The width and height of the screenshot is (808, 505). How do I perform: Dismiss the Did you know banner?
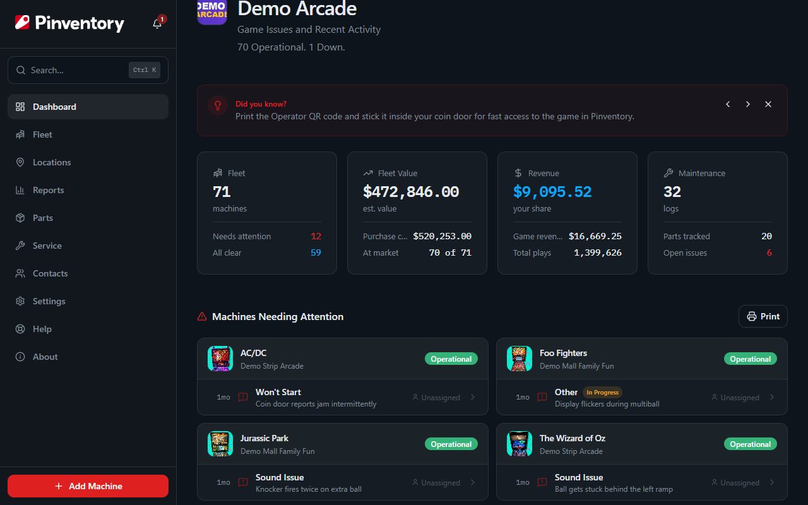pyautogui.click(x=768, y=104)
